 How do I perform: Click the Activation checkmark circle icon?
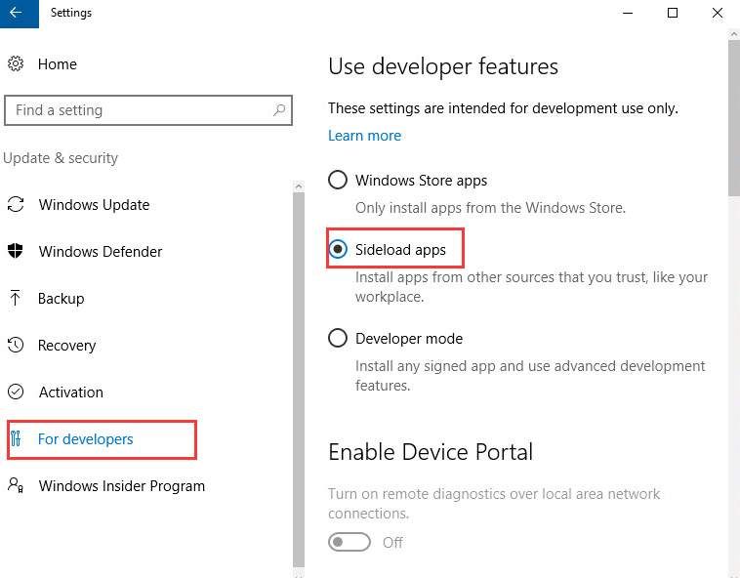pyautogui.click(x=16, y=392)
